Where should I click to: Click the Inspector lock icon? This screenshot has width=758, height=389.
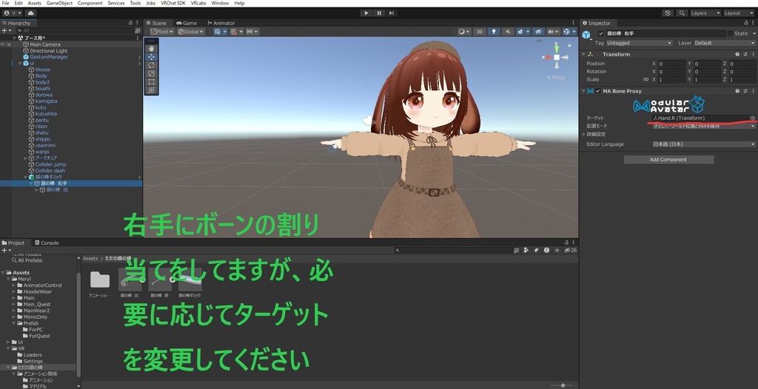(x=745, y=23)
